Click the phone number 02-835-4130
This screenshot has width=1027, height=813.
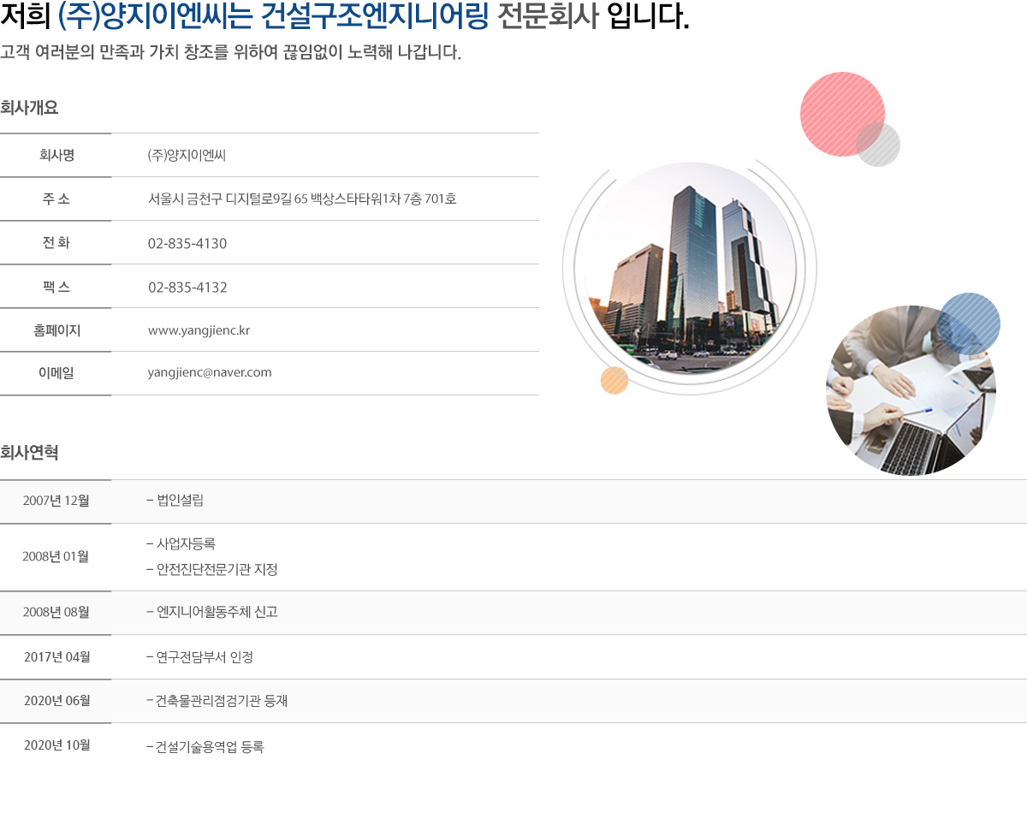[187, 243]
